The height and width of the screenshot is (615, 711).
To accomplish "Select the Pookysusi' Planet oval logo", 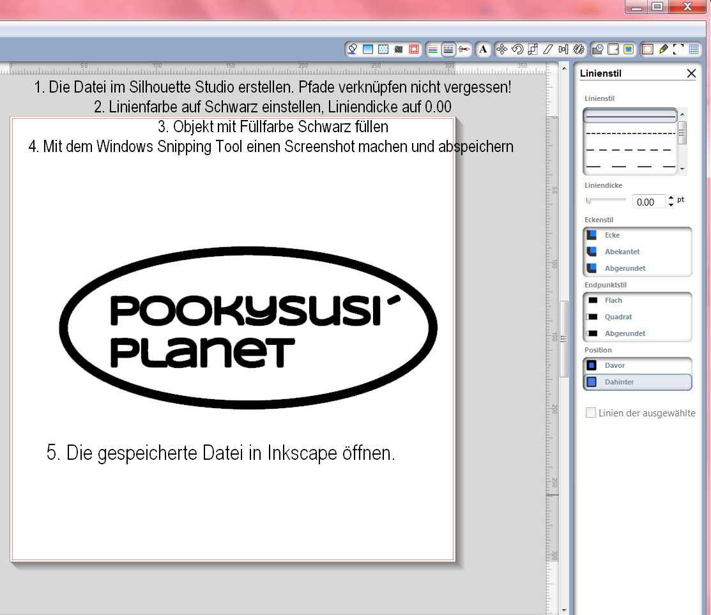I will point(248,328).
